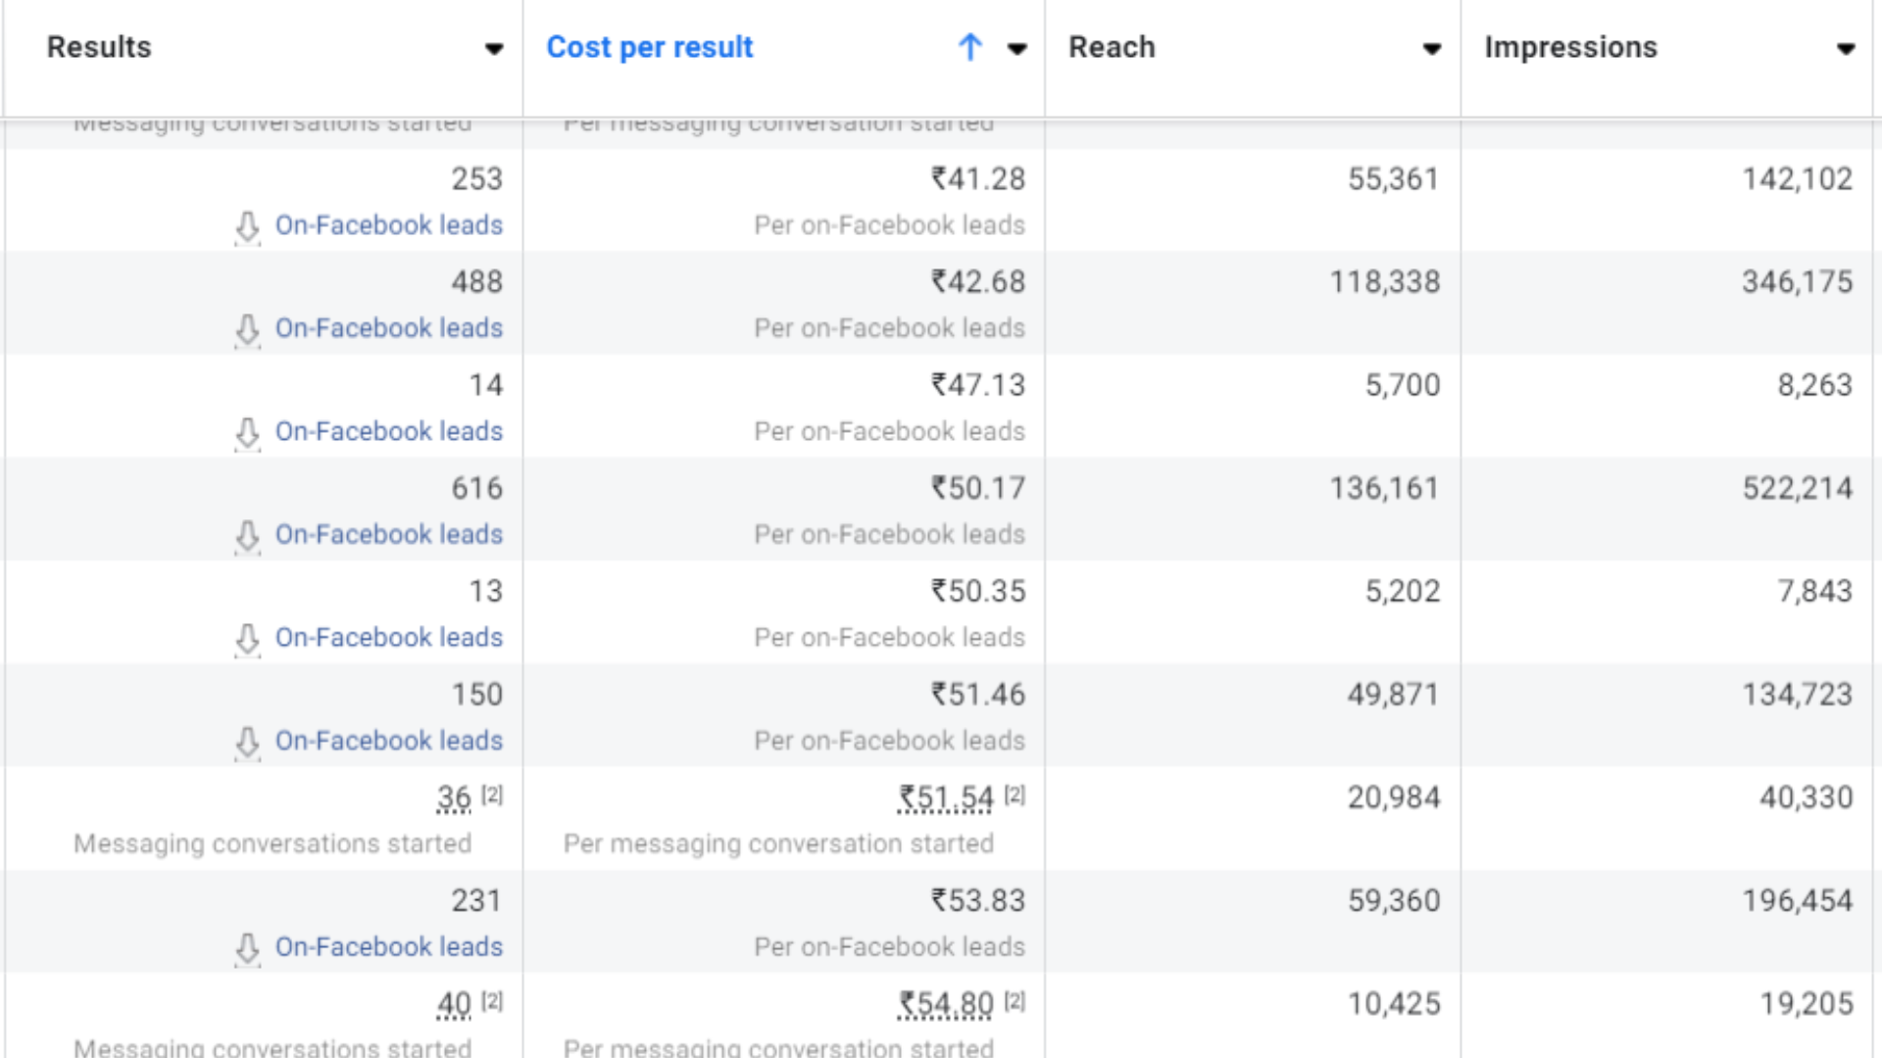Viewport: 1882px width, 1058px height.
Task: Click lead icon beside 14 results row
Action: coord(248,432)
